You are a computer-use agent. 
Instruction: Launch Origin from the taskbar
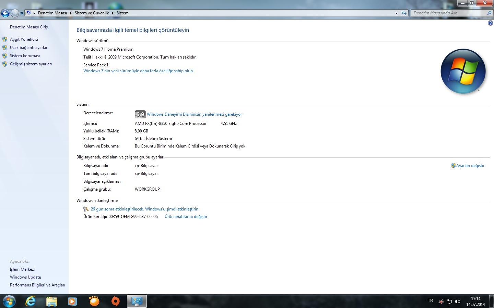[116, 301]
